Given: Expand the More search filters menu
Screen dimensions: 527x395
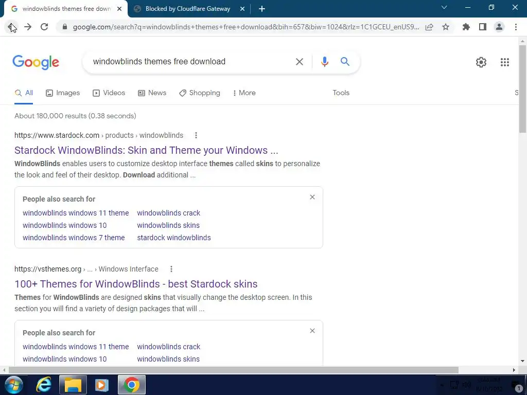Looking at the screenshot, I should point(244,93).
